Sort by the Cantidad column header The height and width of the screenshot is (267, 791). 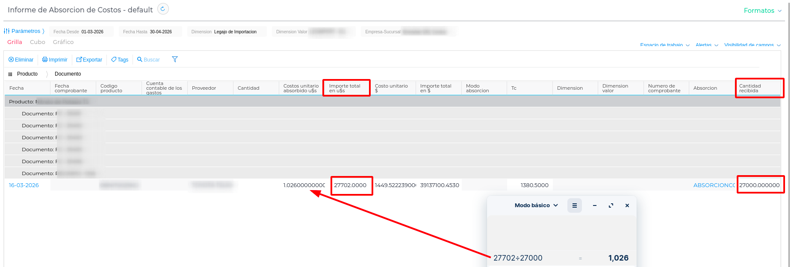[x=248, y=88]
